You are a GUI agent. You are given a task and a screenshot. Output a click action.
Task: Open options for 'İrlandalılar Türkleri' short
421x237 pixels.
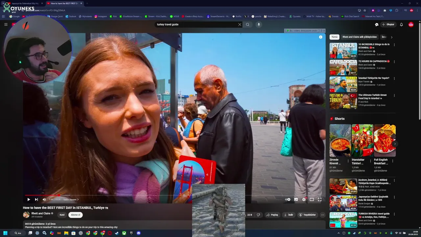[370, 161]
